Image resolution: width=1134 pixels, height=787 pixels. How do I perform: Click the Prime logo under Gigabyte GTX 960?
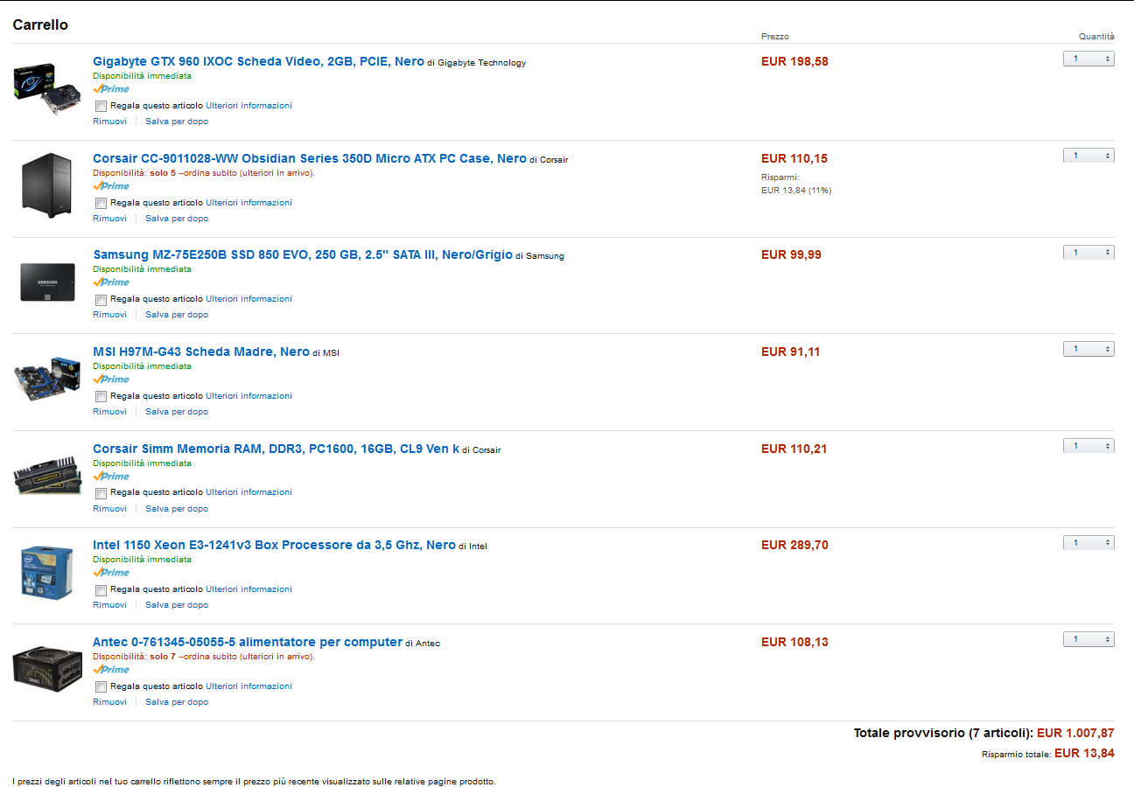[x=111, y=88]
